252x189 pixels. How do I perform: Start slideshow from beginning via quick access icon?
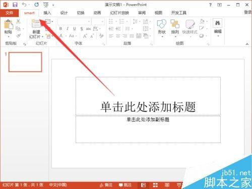tap(46, 5)
